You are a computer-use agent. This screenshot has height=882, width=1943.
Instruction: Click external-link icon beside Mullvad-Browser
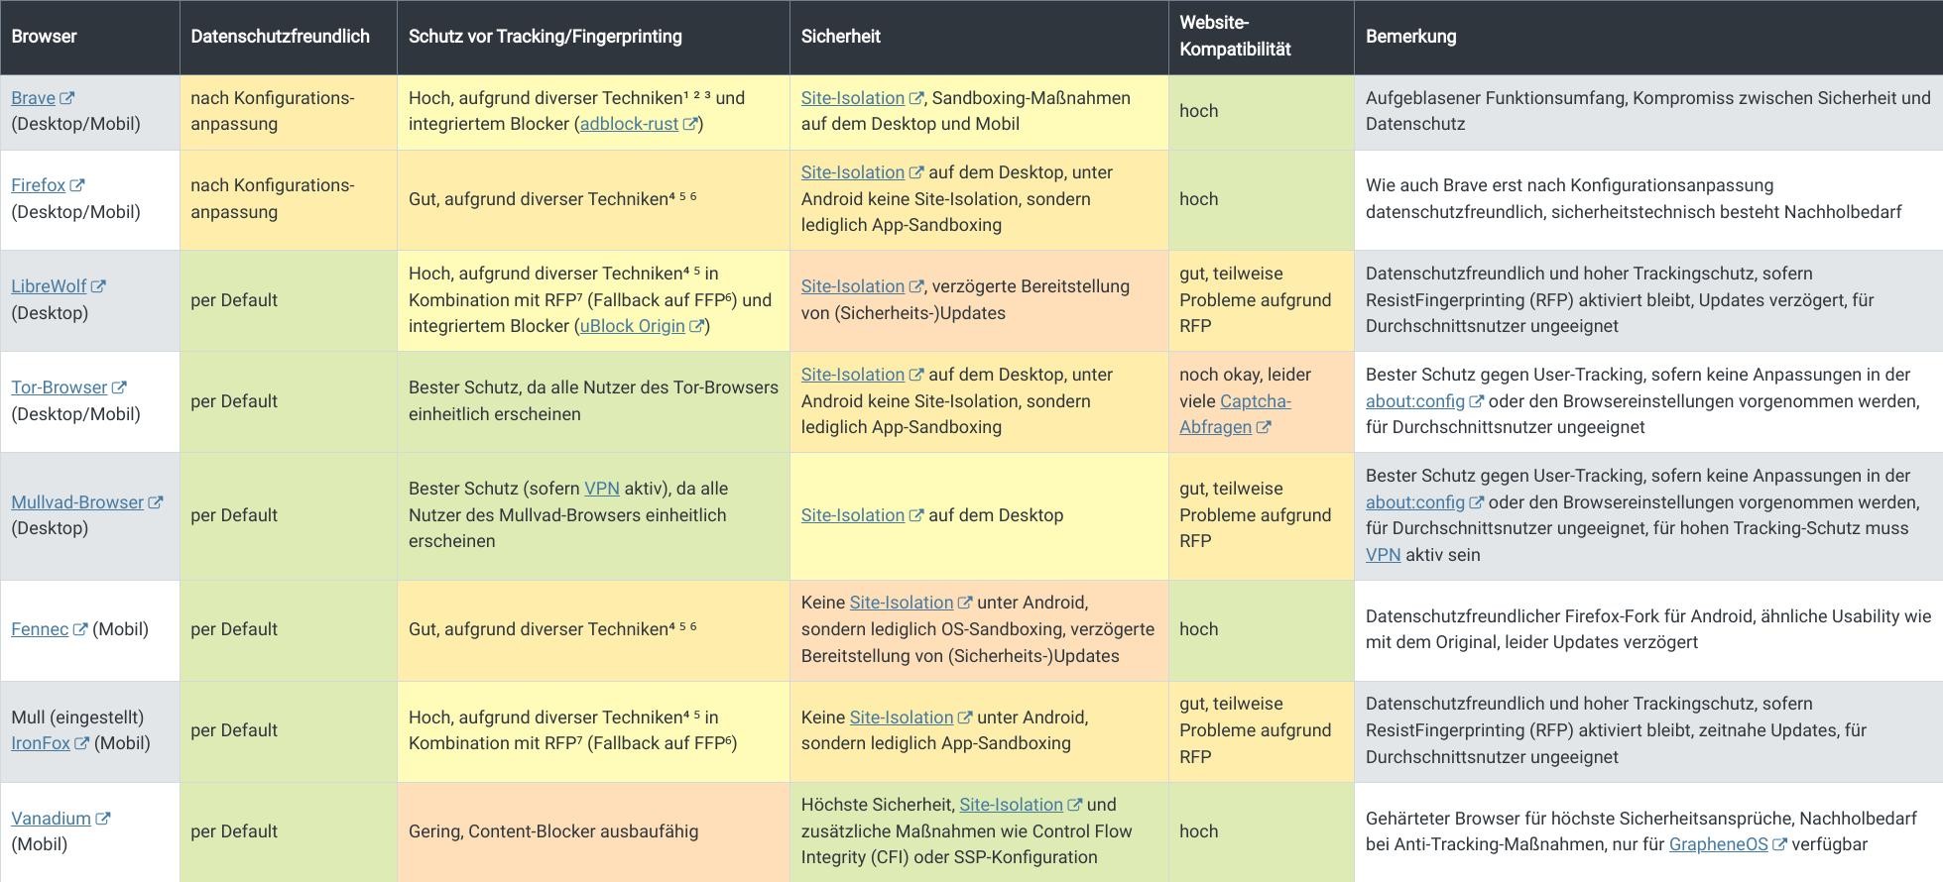[x=156, y=502]
